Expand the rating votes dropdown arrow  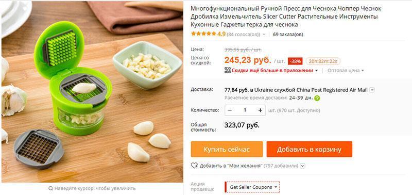click(264, 35)
